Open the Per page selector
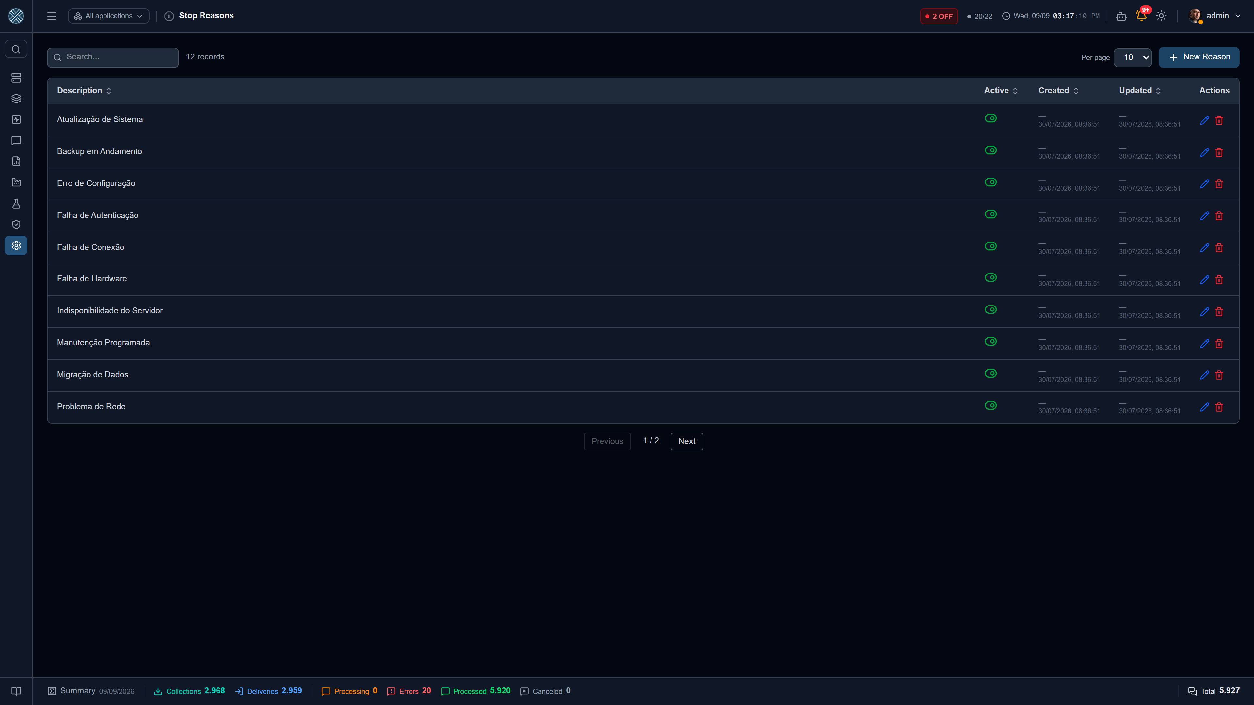The height and width of the screenshot is (705, 1254). coord(1132,57)
